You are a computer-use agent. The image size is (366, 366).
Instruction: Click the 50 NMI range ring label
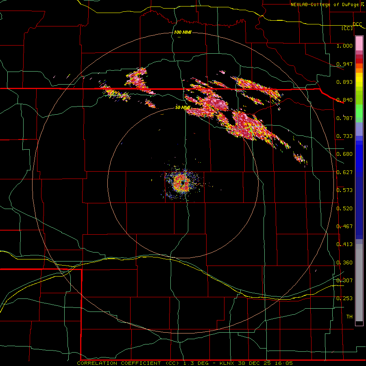[183, 107]
